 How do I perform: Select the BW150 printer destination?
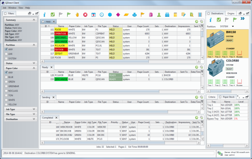pos(227,43)
